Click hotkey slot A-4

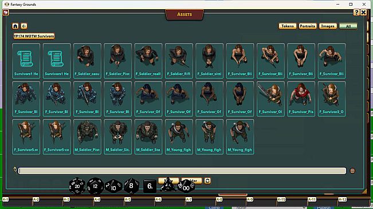tap(109, 202)
